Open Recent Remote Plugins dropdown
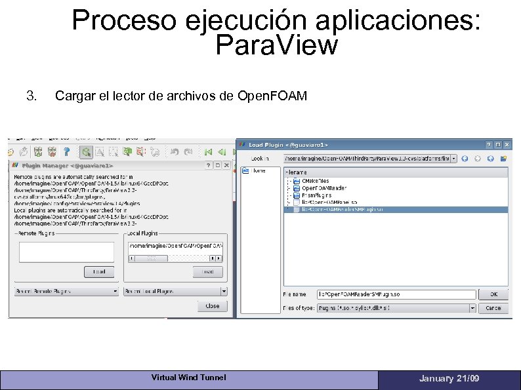This screenshot has height=390, width=521. click(66, 292)
